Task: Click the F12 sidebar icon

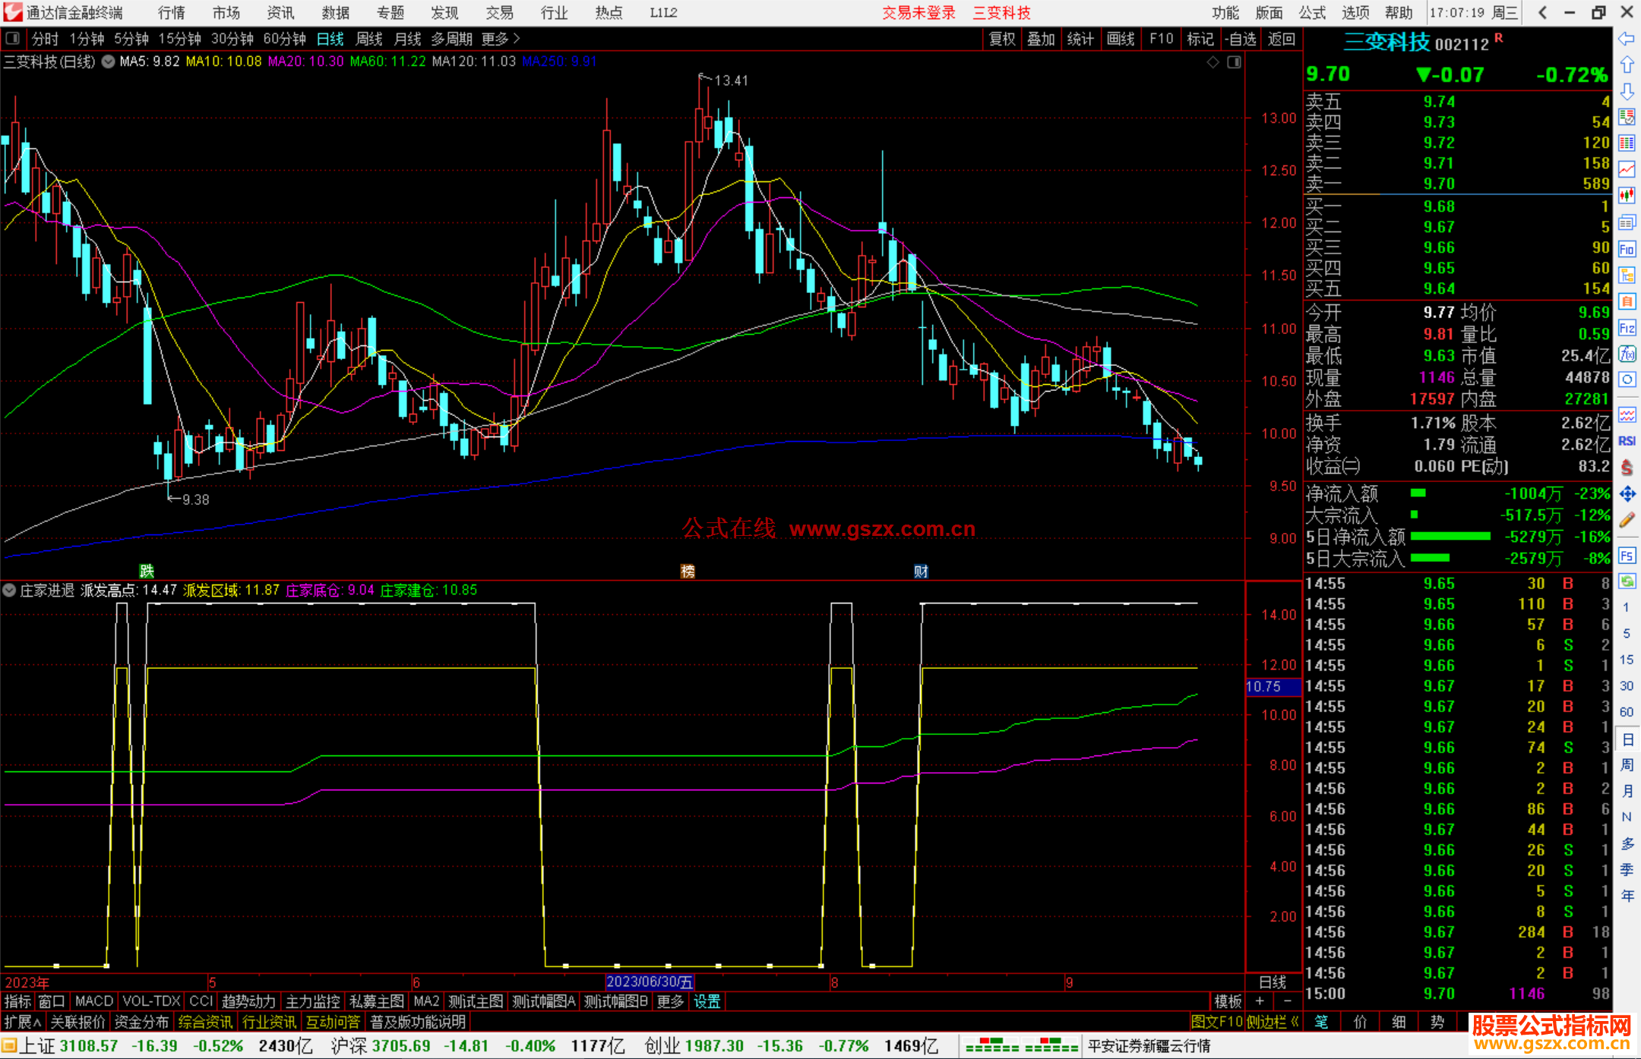Action: [1627, 328]
